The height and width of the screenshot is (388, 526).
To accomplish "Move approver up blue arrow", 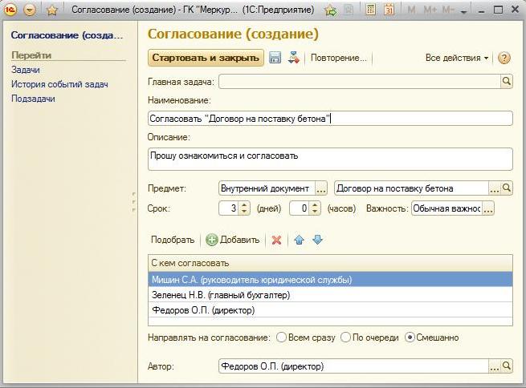I will point(299,240).
